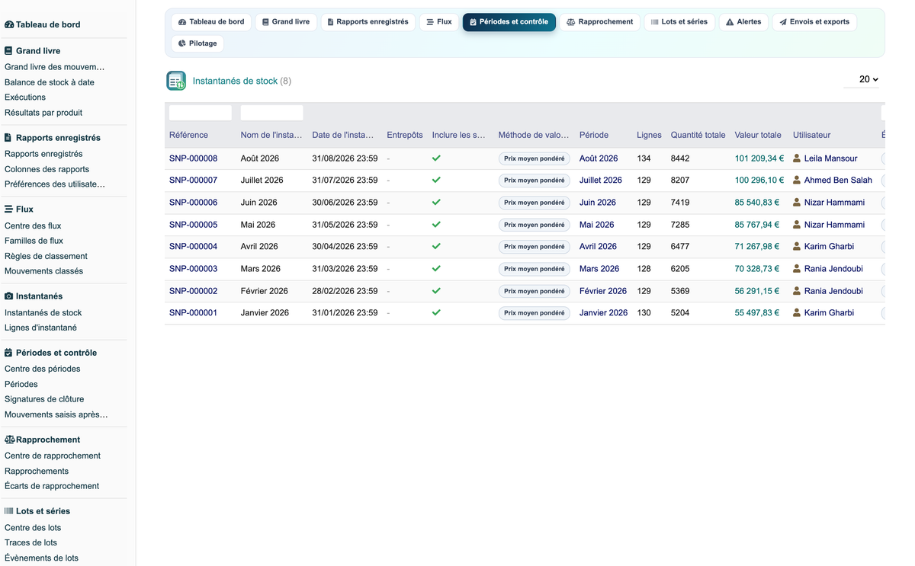The height and width of the screenshot is (566, 915).
Task: Open Traces de lots in the sidebar
Action: tap(30, 542)
